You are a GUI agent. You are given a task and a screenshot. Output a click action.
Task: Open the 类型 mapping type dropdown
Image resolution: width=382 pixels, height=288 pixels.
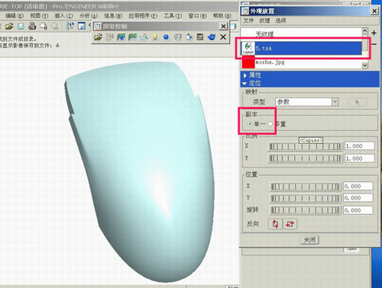pos(335,102)
